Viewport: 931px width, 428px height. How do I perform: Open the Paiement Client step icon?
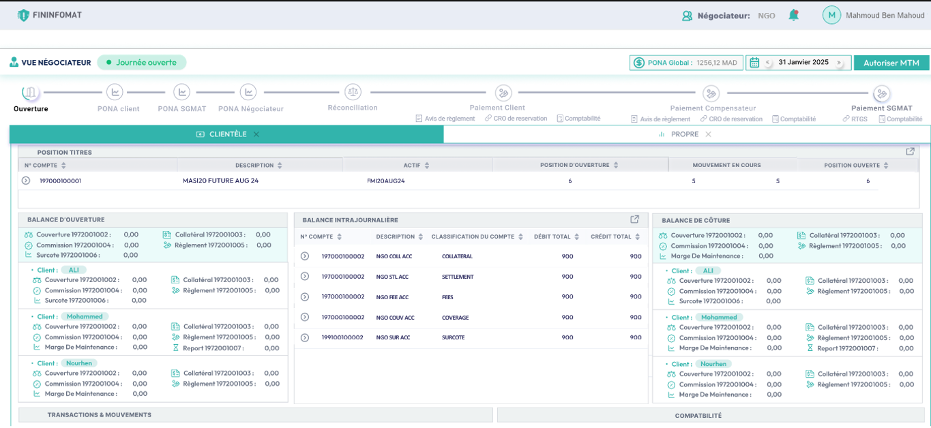[x=503, y=93]
